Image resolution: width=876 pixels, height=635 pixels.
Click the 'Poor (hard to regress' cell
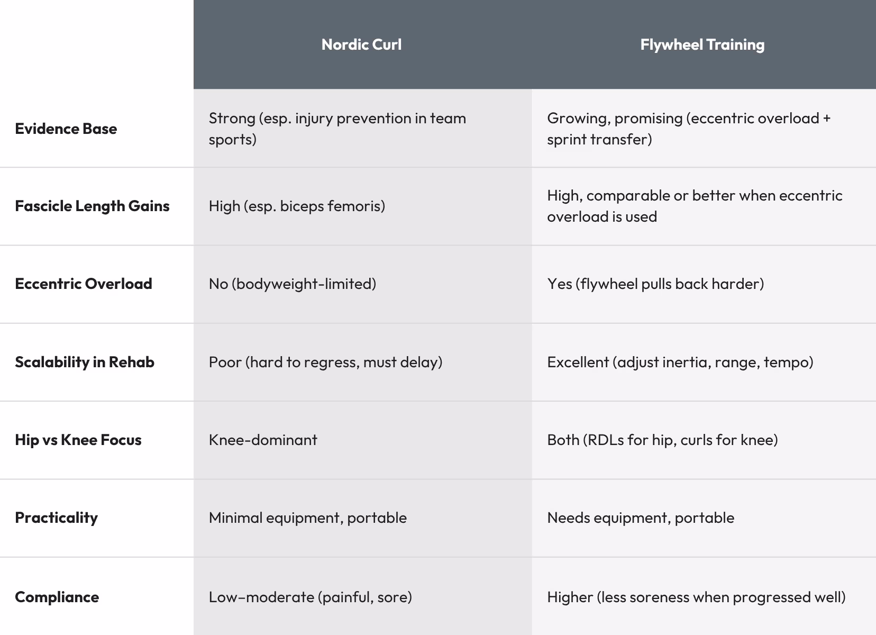click(325, 362)
